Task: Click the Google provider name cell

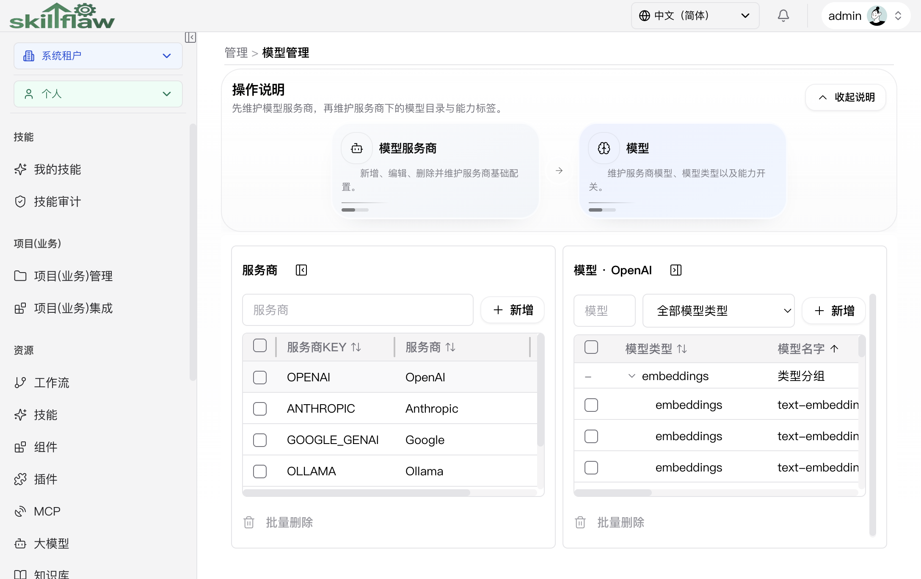Action: pyautogui.click(x=425, y=440)
